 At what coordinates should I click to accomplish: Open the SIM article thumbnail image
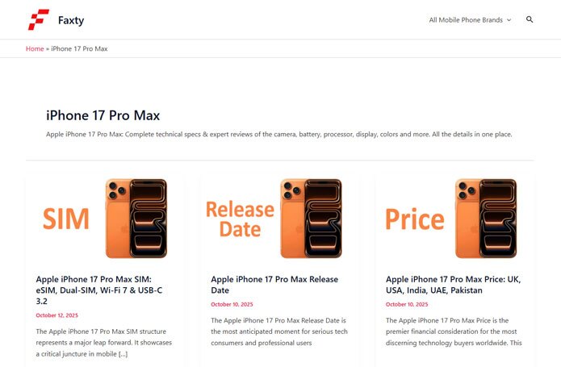pyautogui.click(x=104, y=219)
